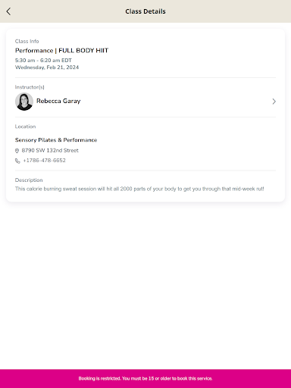Tap the Class Info section label
The width and height of the screenshot is (291, 388).
click(27, 41)
